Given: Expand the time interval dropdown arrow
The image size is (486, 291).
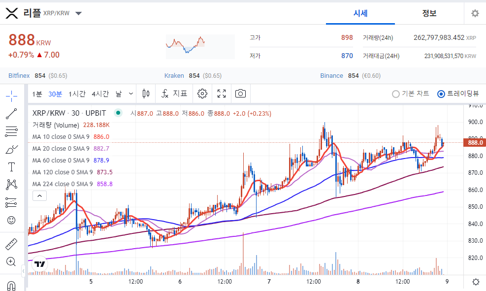Looking at the screenshot, I should click(x=131, y=94).
